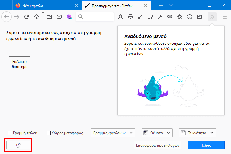Click the dragon illustration in the overflow panel

[x=153, y=89]
